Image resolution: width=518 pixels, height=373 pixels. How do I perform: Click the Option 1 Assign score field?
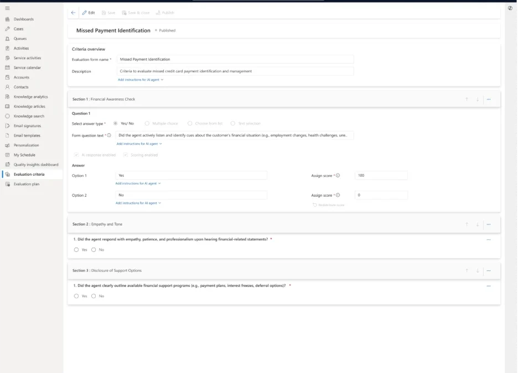pyautogui.click(x=381, y=175)
